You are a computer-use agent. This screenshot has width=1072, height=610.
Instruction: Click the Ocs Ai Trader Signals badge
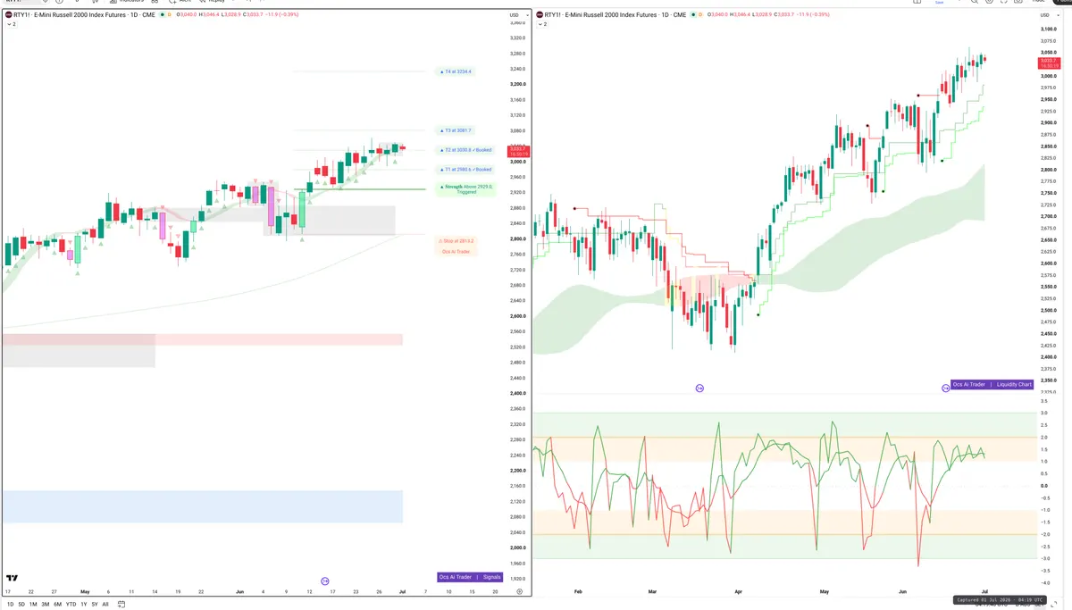tap(471, 577)
